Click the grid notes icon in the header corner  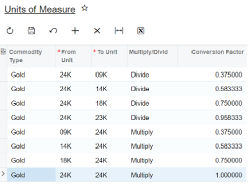point(3,51)
